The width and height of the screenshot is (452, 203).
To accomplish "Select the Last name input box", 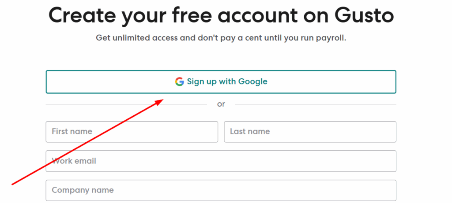I will click(310, 132).
